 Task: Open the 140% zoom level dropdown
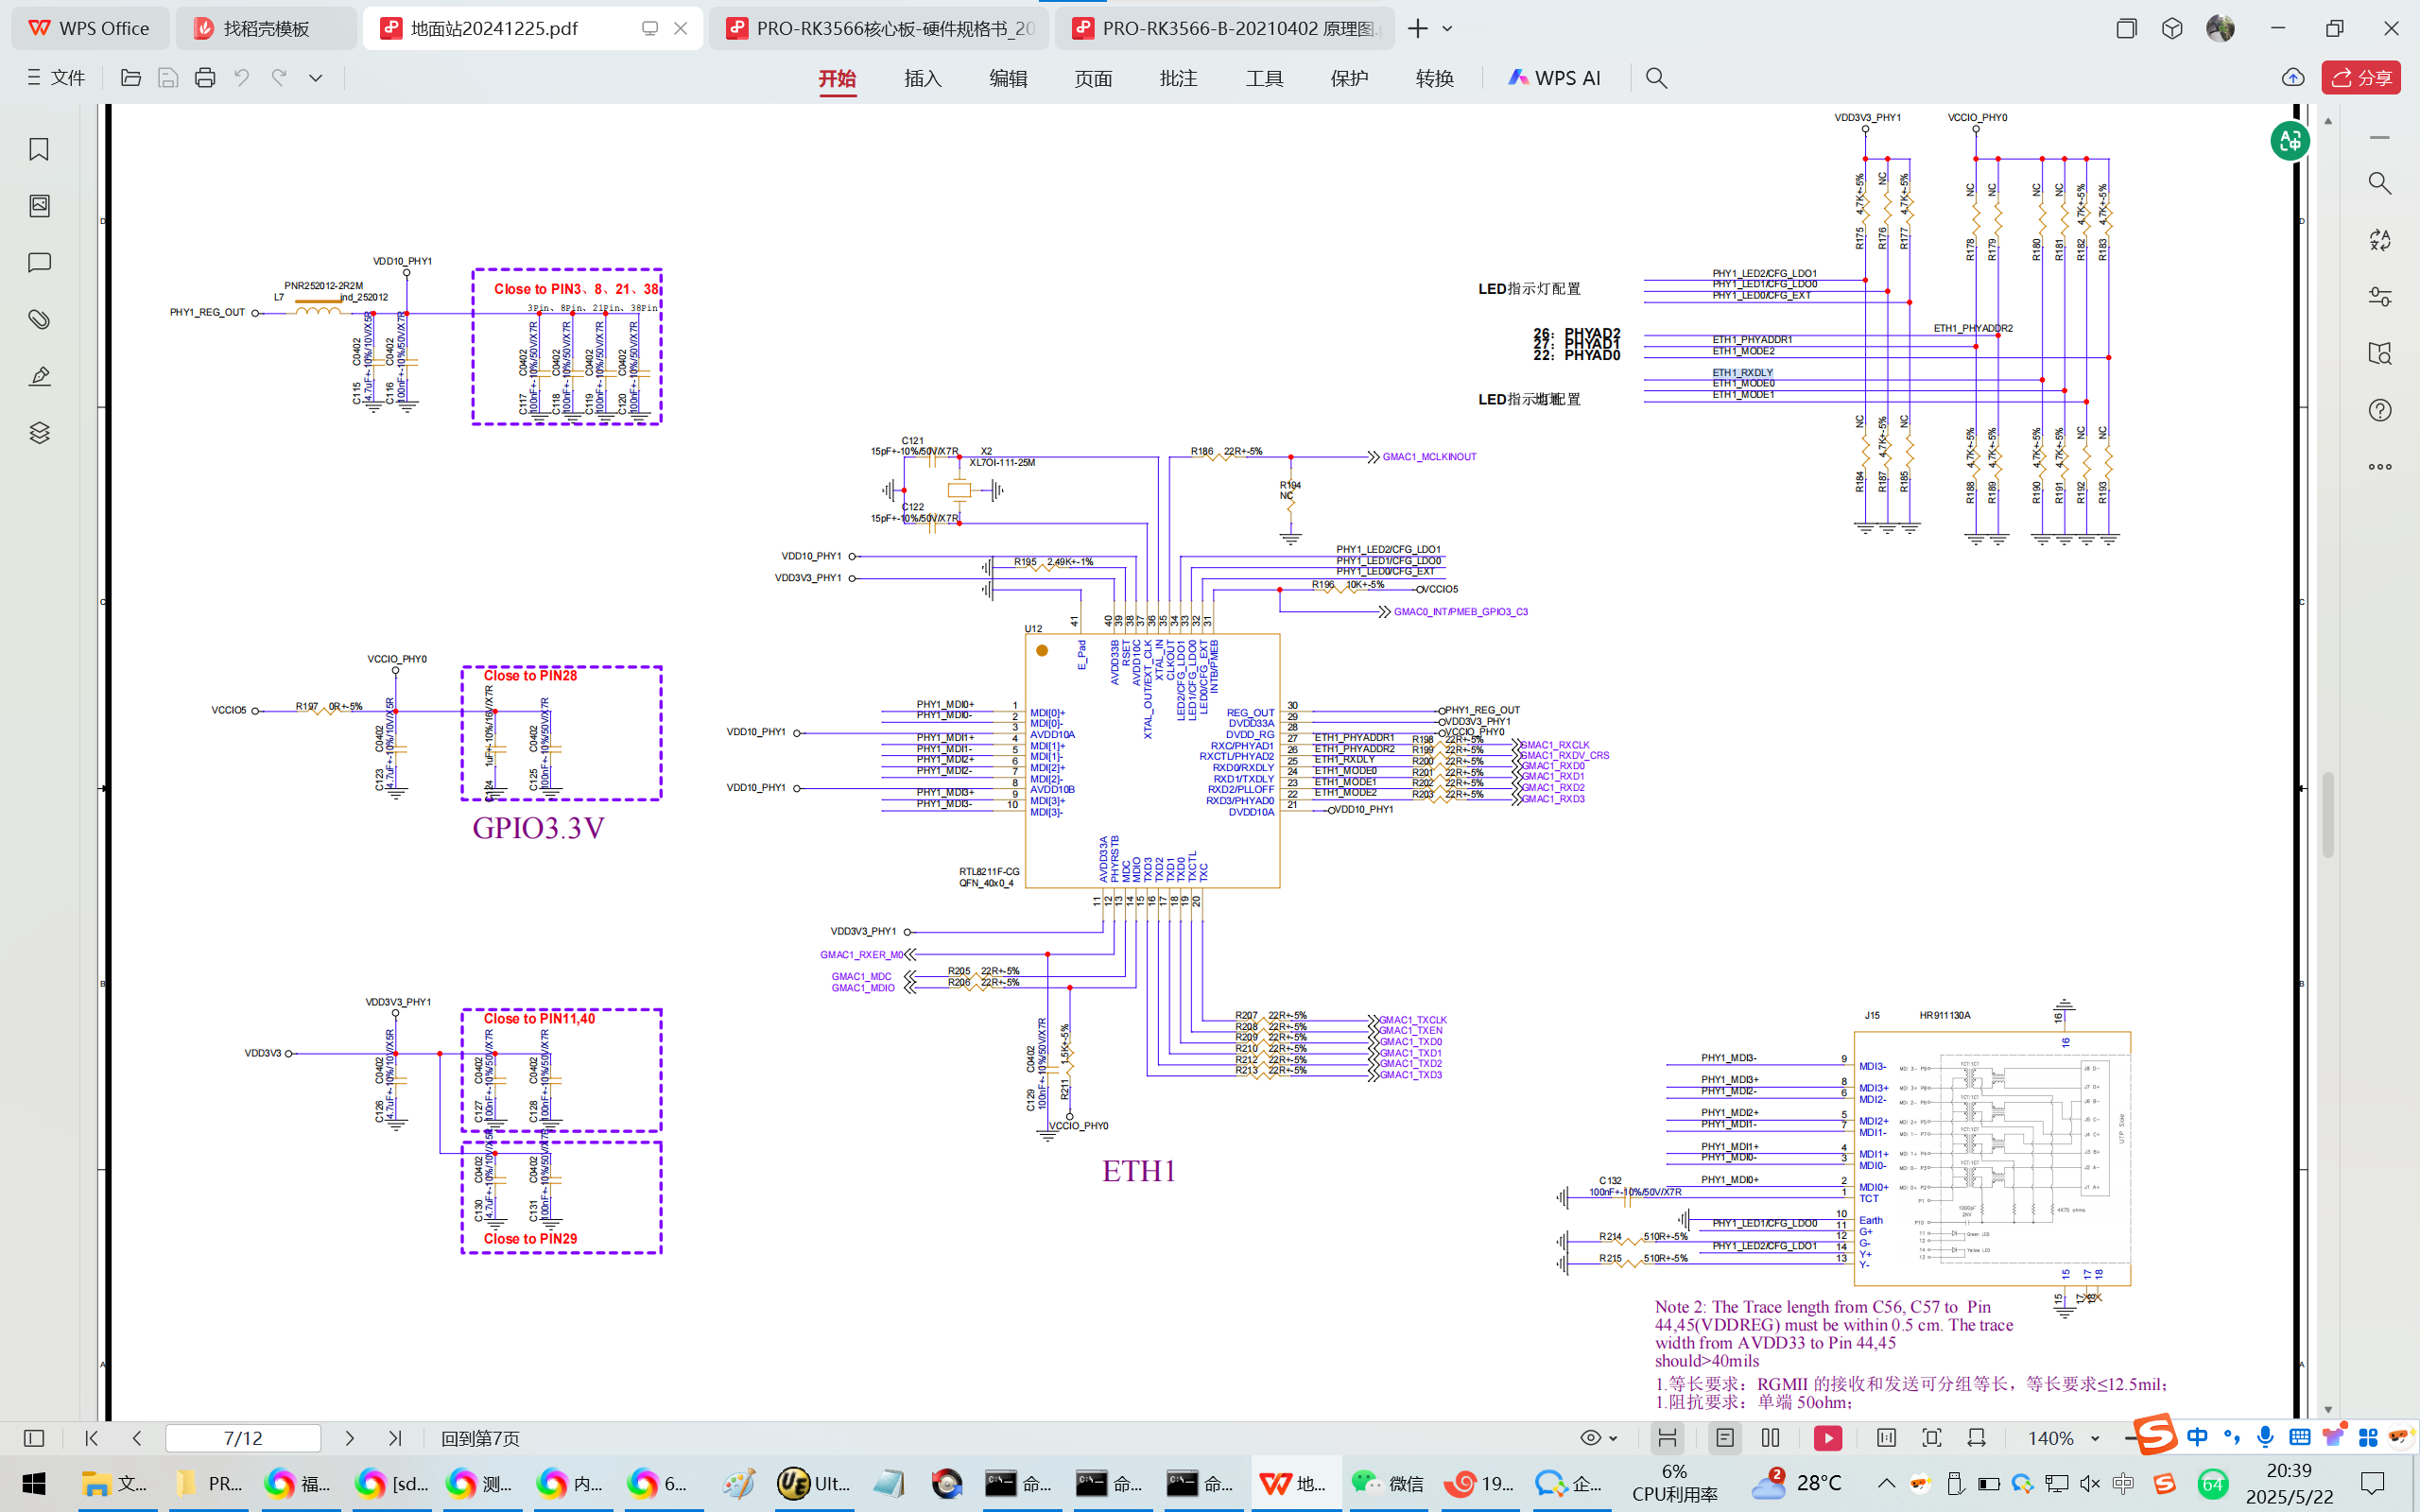[2095, 1438]
